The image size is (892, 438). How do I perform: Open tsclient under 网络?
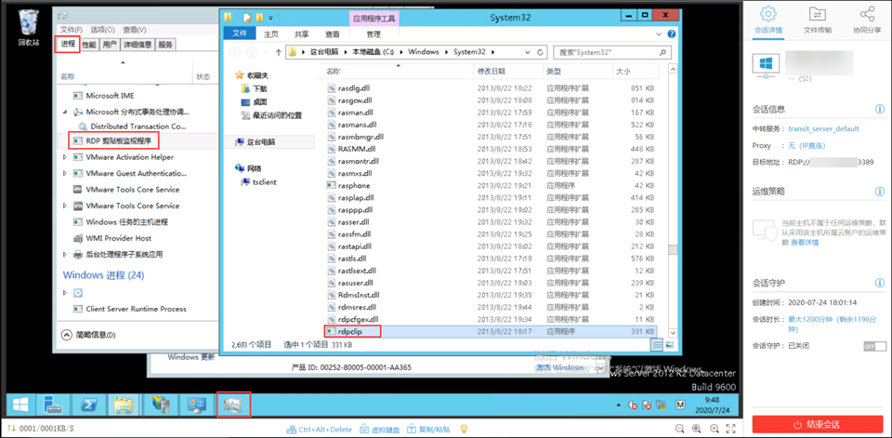[x=258, y=181]
